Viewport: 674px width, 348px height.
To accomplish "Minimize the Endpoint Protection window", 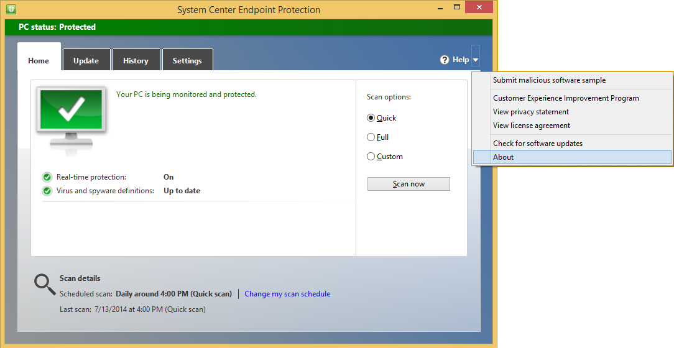I will pos(440,7).
